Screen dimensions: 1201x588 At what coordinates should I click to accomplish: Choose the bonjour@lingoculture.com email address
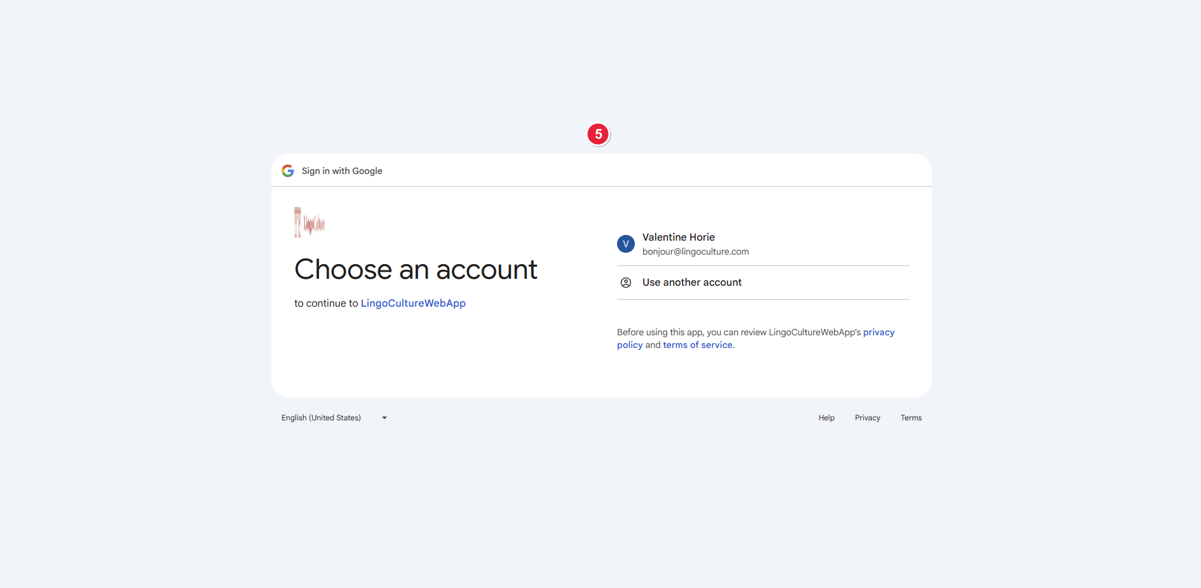pos(695,251)
